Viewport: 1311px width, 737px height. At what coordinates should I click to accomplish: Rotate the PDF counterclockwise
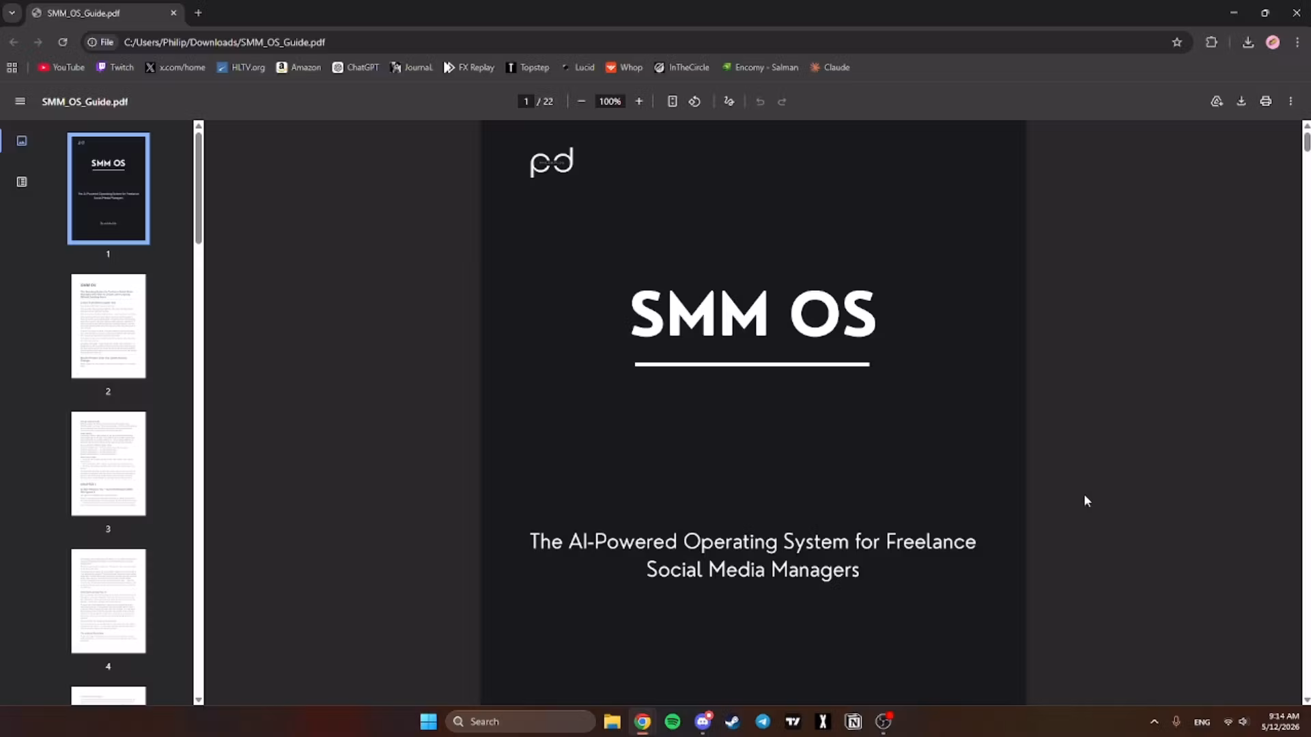coord(694,101)
